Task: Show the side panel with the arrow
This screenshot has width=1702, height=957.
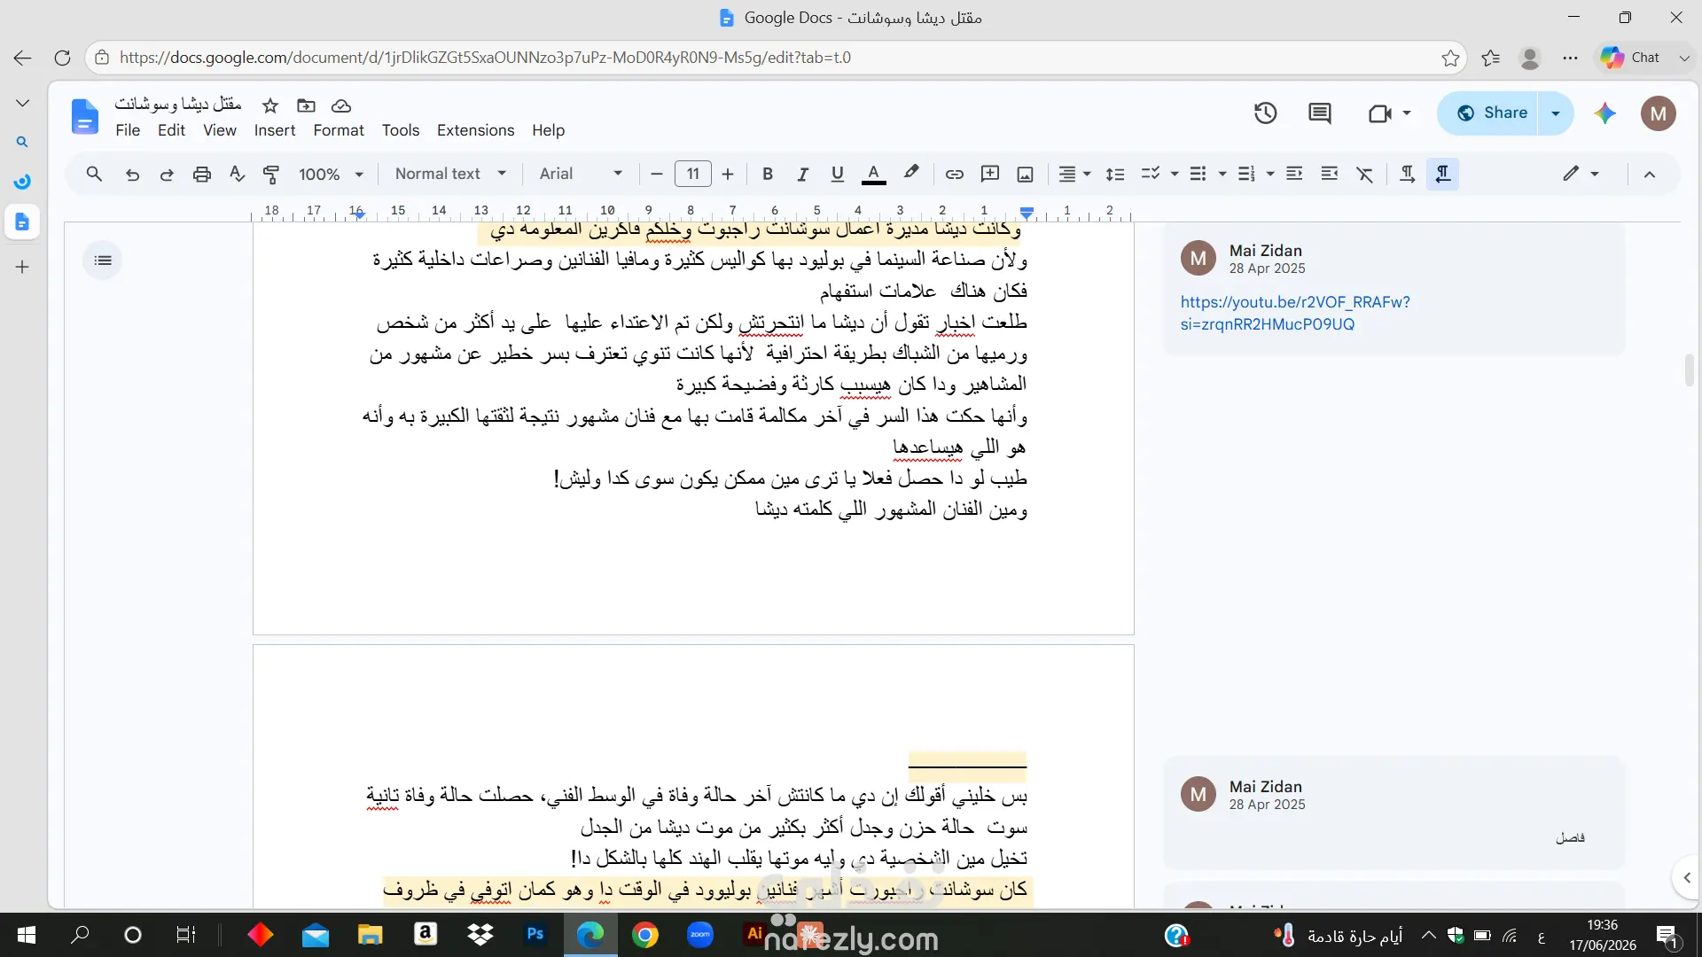Action: click(x=1686, y=877)
